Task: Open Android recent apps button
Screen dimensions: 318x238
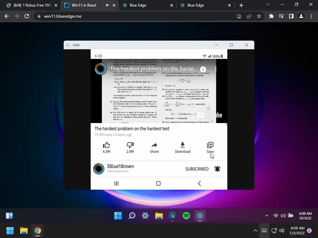Action: tap(116, 183)
